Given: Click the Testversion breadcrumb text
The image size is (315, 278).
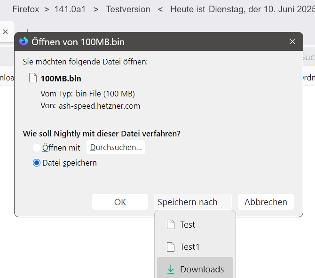Looking at the screenshot, I should (128, 9).
